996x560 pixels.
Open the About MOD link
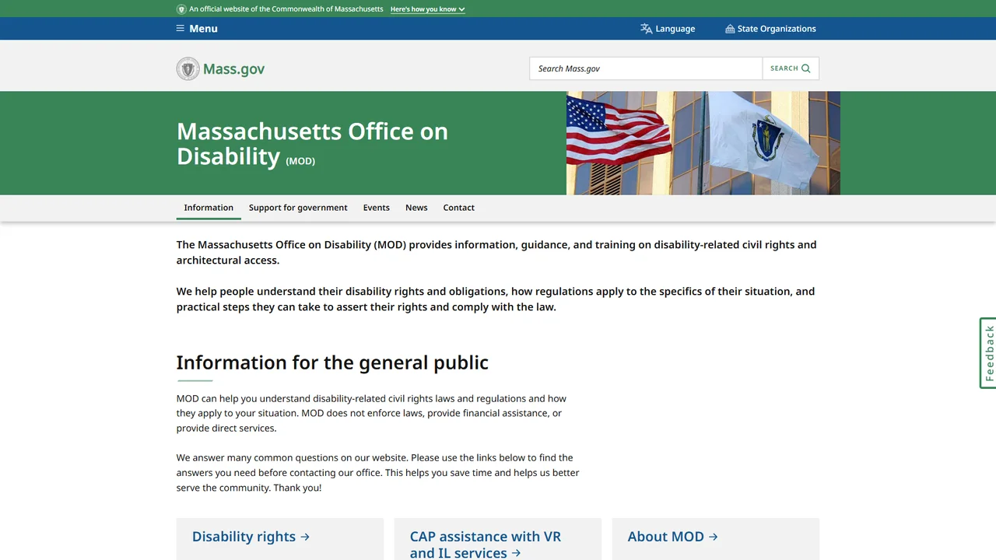click(672, 537)
